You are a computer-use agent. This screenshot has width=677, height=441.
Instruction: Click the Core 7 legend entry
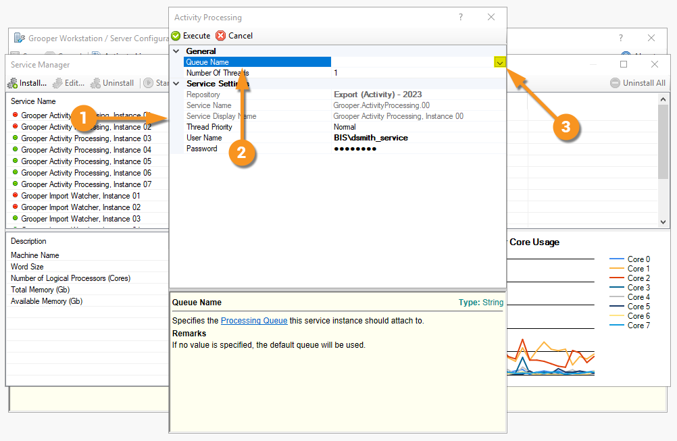[x=630, y=326]
